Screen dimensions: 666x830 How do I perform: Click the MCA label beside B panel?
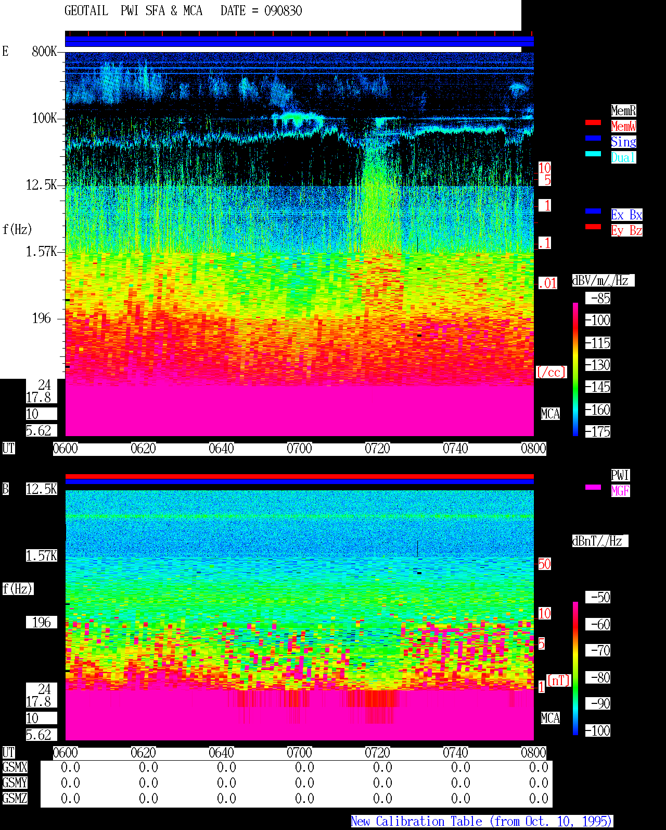click(x=550, y=718)
